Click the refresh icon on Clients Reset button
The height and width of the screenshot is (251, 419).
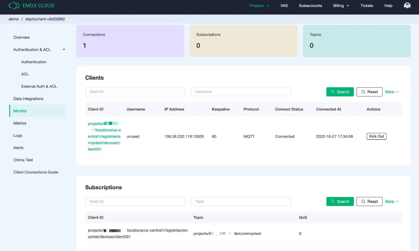[x=363, y=92]
